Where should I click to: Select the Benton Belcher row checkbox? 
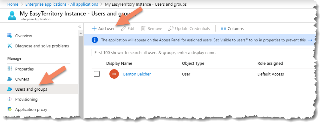point(97,74)
